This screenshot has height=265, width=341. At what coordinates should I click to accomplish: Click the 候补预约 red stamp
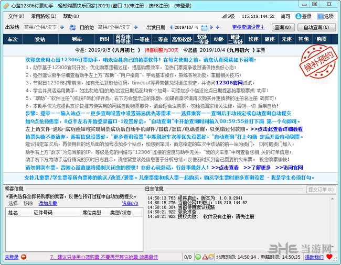pyautogui.click(x=318, y=62)
